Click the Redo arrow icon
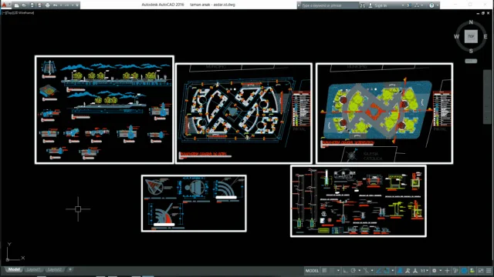This screenshot has height=277, width=494. point(67,5)
